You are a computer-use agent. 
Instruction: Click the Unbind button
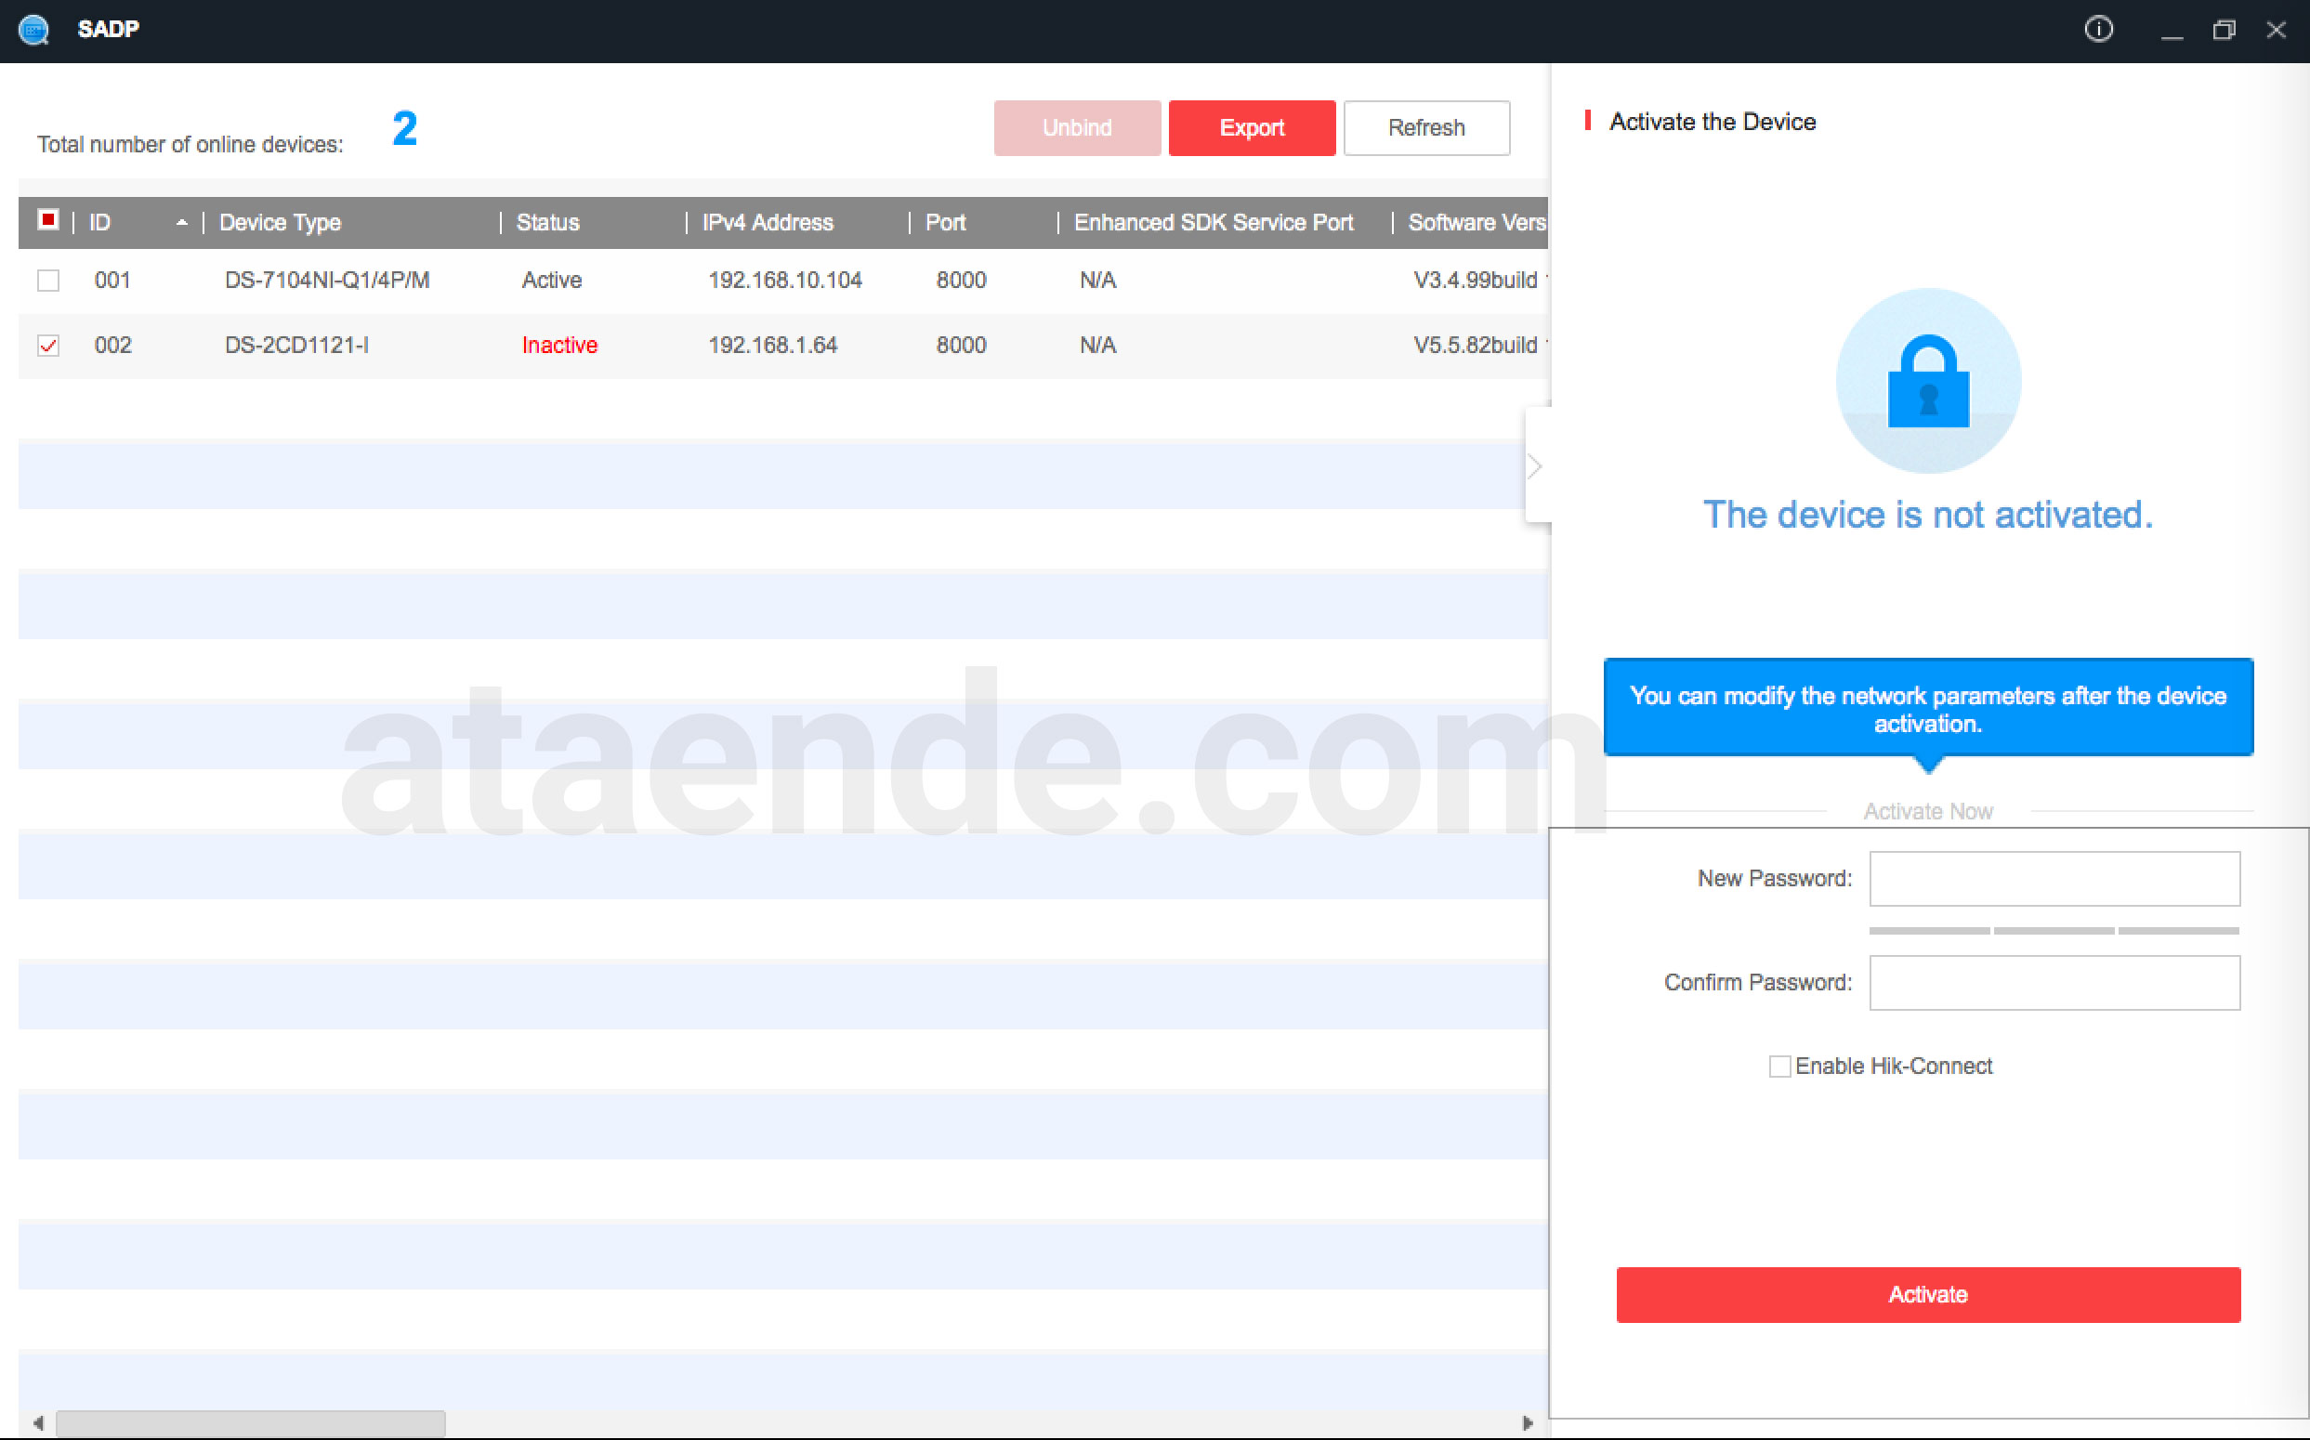pos(1076,127)
